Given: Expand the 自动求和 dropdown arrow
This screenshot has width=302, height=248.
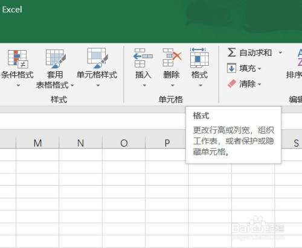Looking at the screenshot, I should click(280, 52).
